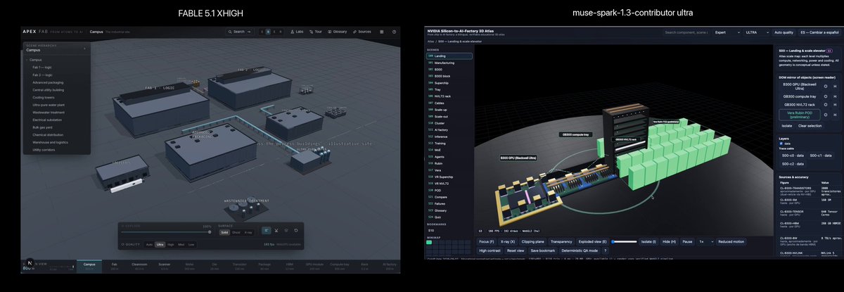Click the Hide (H) button
The width and height of the screenshot is (844, 292).
click(669, 242)
